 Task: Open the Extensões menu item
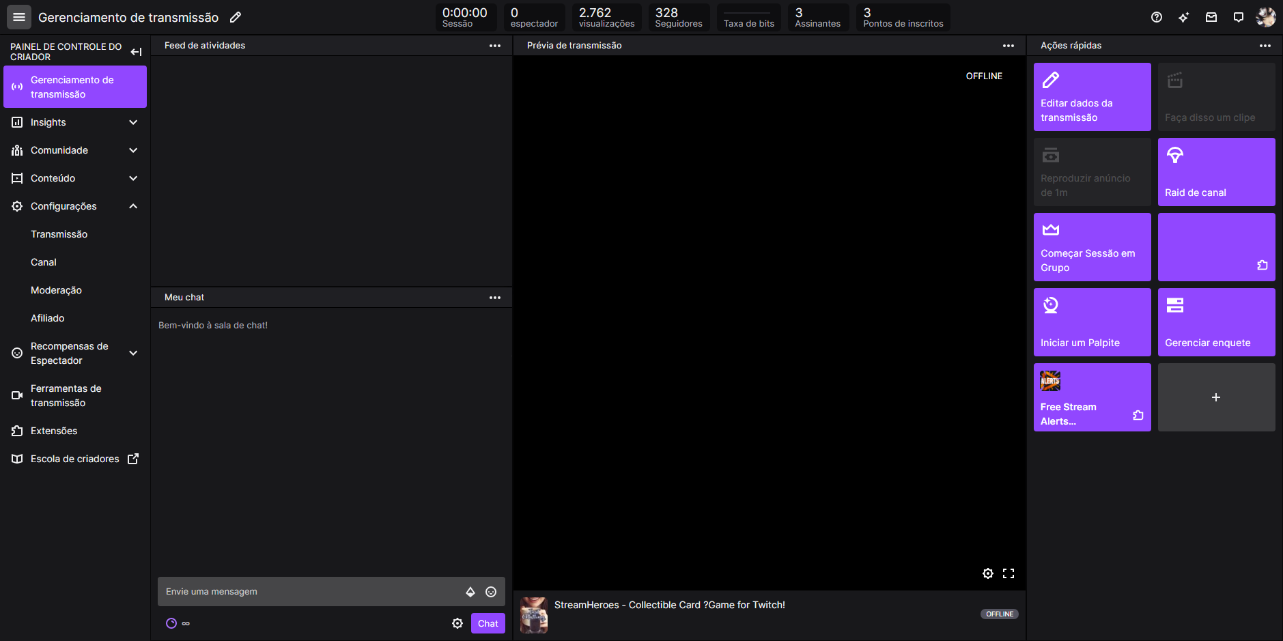[x=54, y=431]
